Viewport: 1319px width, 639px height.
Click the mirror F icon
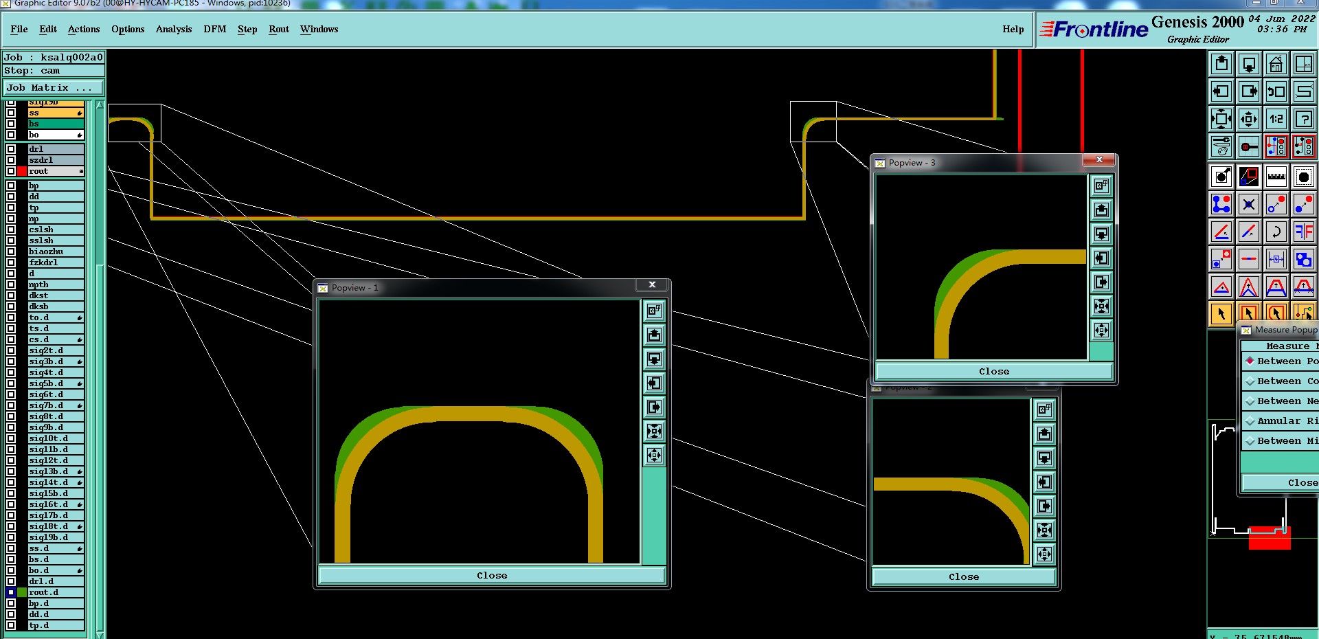(x=1304, y=232)
